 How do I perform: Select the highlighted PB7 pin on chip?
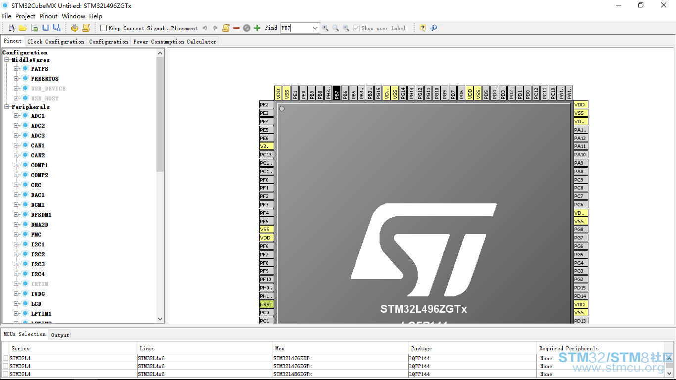coord(337,93)
